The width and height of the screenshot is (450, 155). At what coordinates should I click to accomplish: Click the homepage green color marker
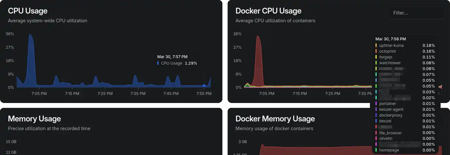(376, 150)
